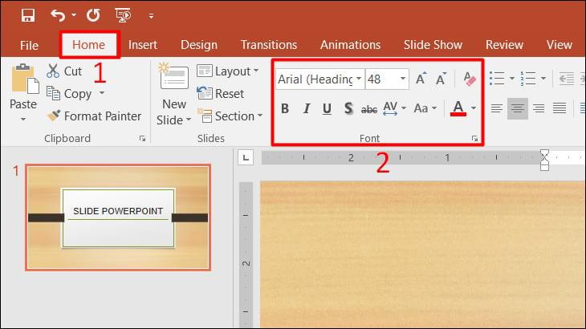Open Copy options dropdown arrow

tap(102, 92)
